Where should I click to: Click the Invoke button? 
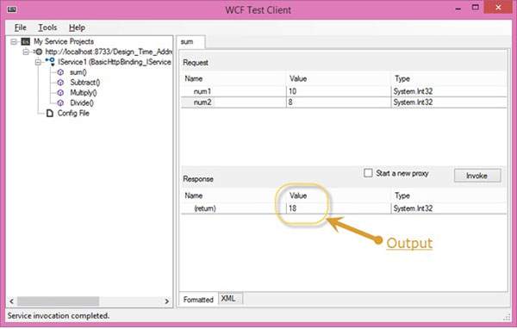(x=477, y=176)
